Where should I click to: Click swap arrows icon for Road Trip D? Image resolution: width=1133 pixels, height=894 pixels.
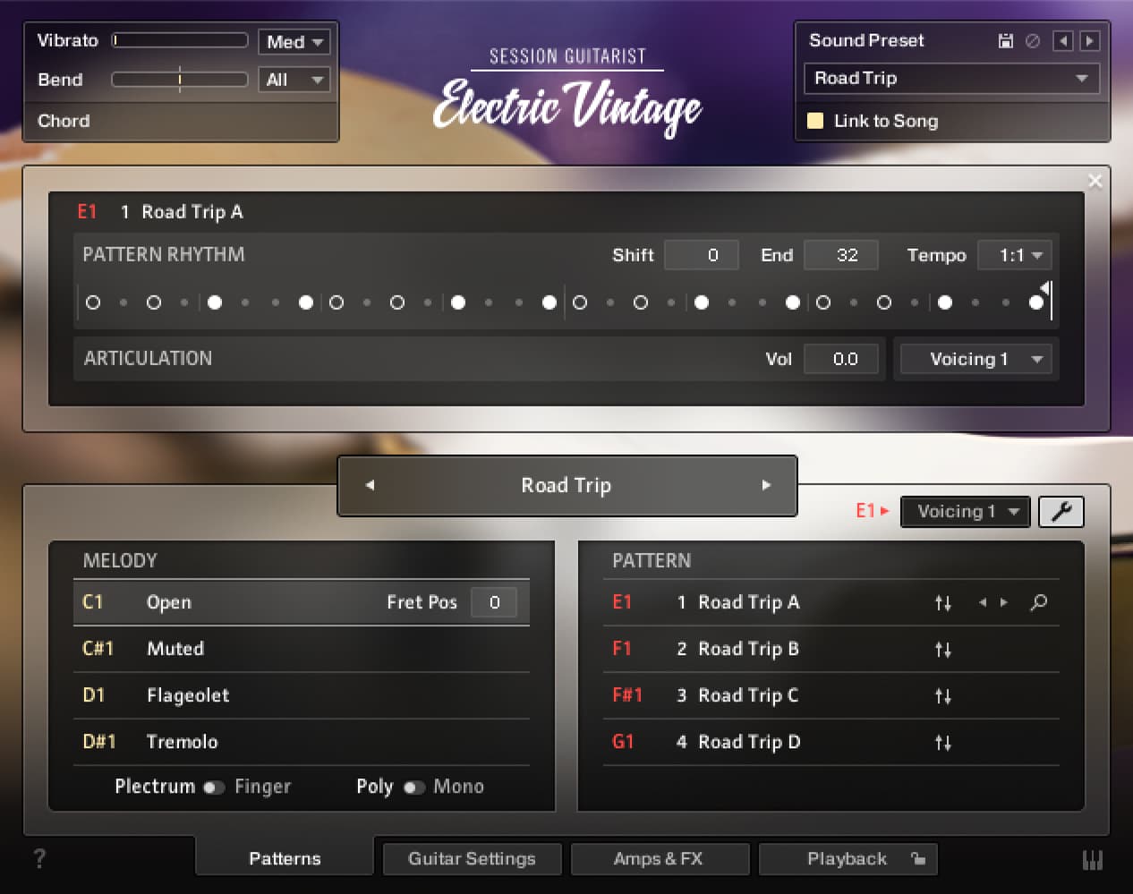tap(943, 743)
